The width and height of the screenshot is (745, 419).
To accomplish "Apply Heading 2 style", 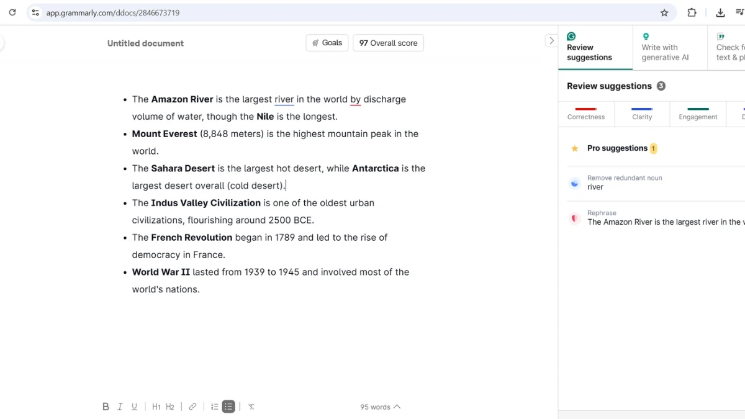I will 170,407.
